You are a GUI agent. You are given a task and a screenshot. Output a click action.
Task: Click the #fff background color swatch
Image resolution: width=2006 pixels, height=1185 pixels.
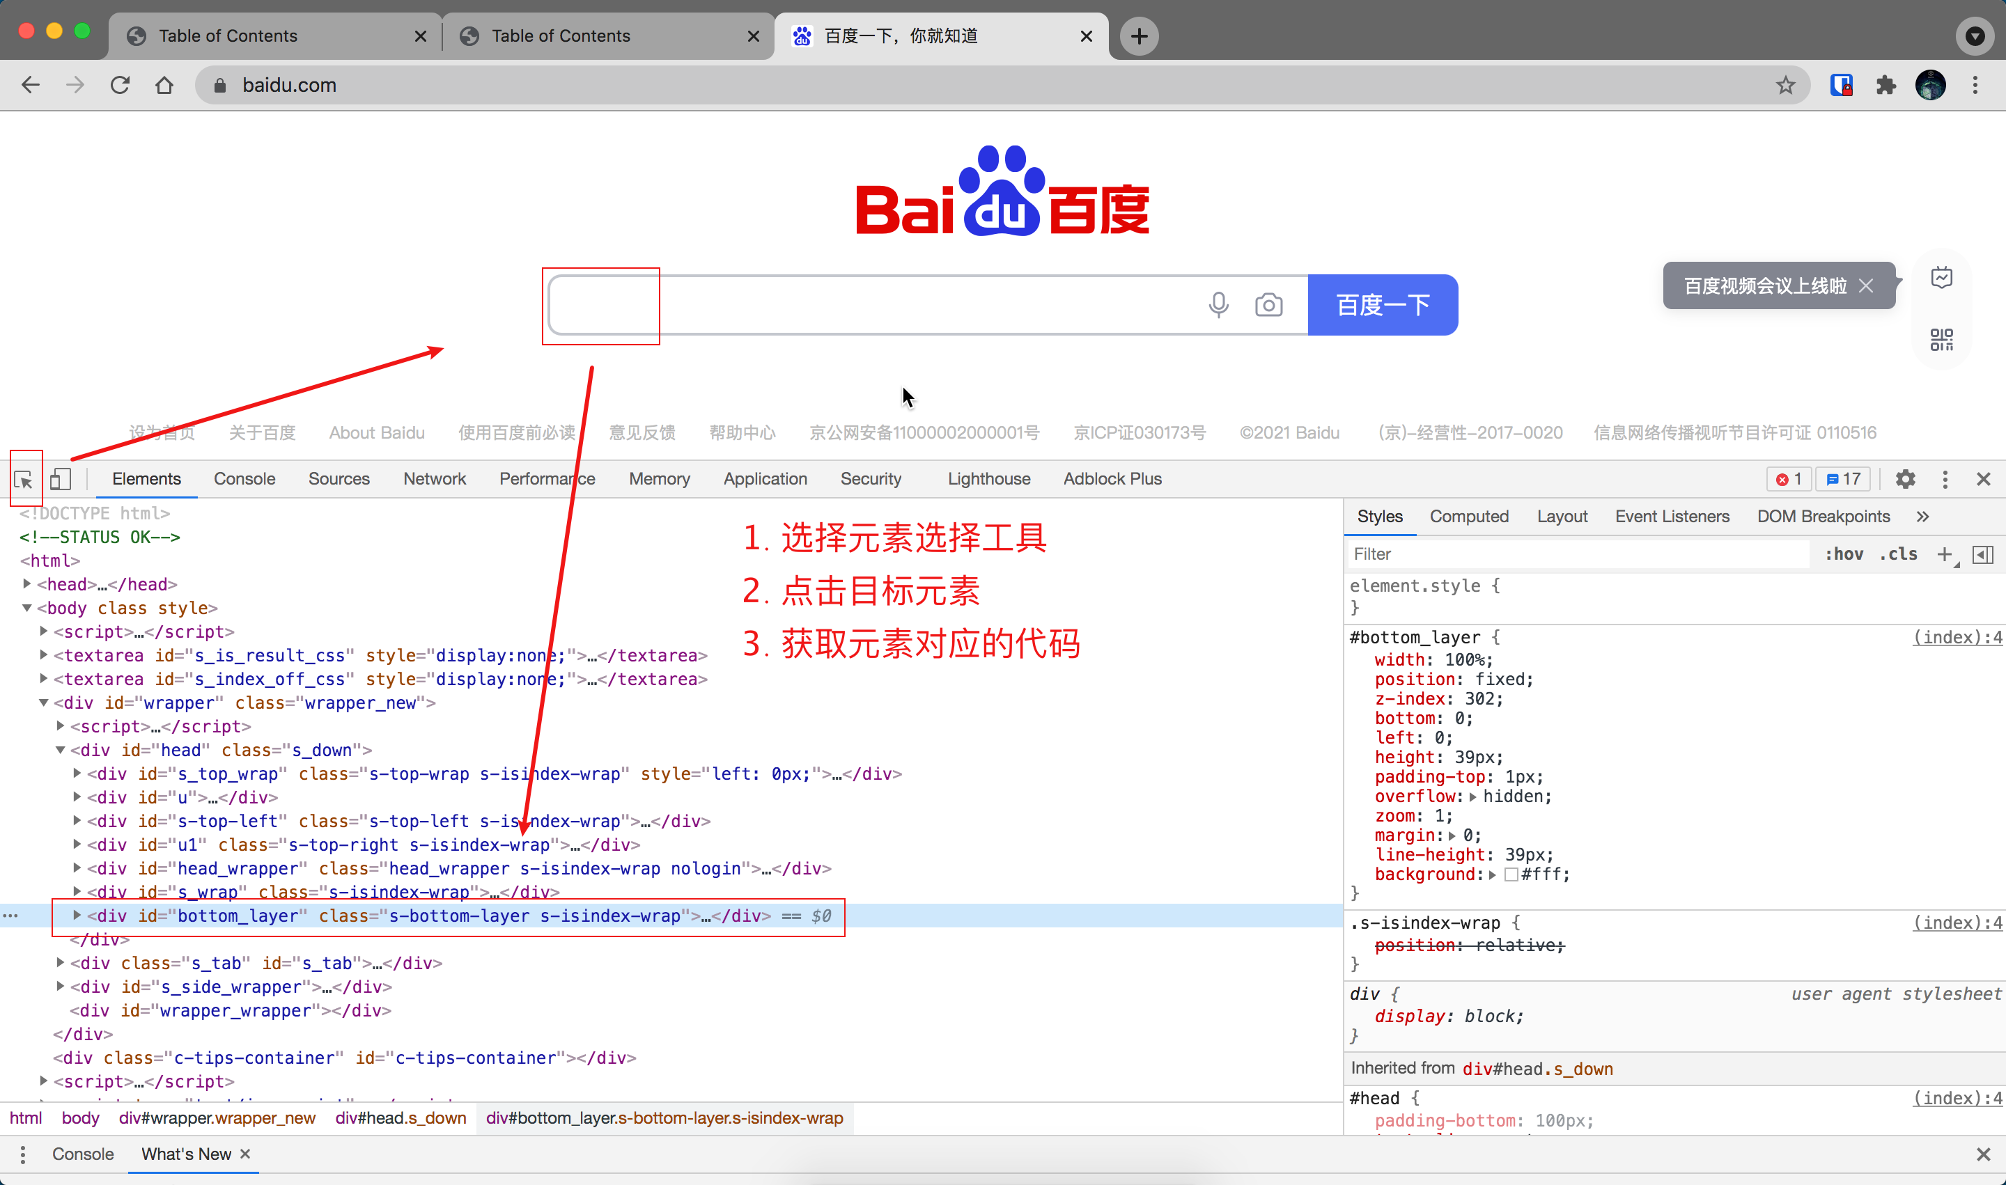coord(1511,874)
